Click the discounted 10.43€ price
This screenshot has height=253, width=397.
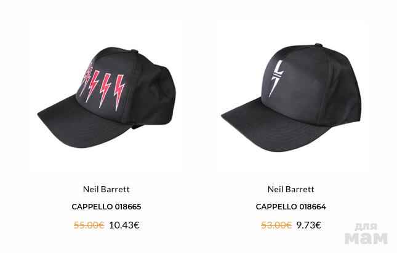point(124,225)
